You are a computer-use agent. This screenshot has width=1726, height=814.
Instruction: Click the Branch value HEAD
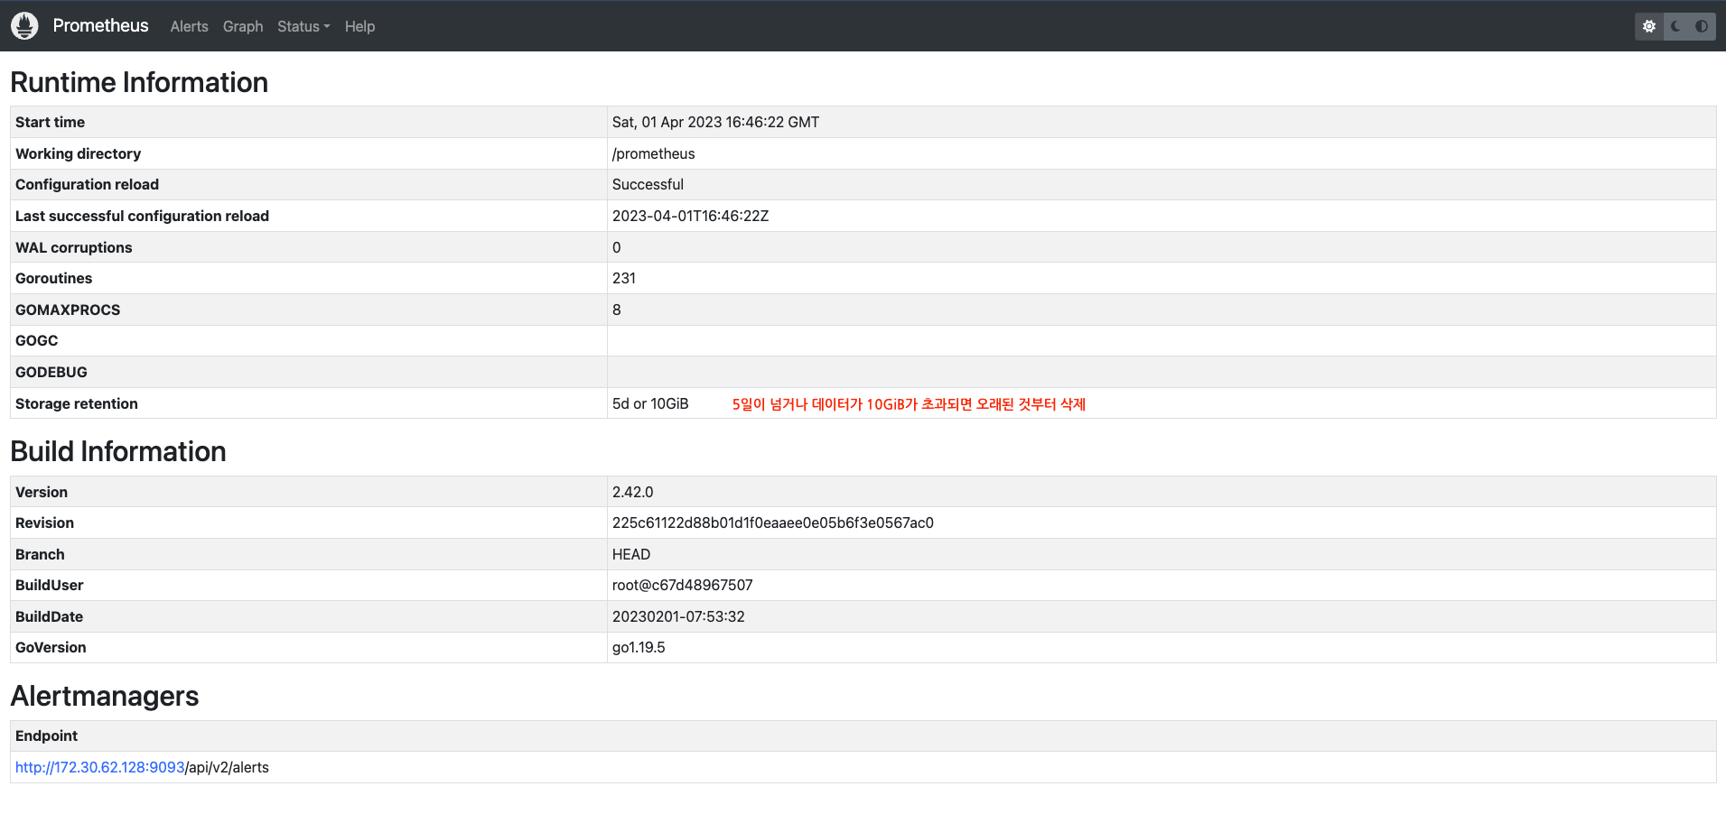point(631,555)
